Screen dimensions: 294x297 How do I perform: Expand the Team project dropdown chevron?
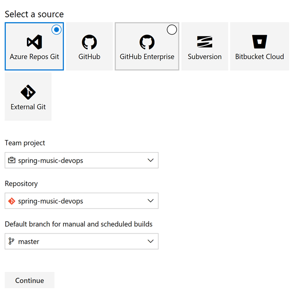click(151, 161)
